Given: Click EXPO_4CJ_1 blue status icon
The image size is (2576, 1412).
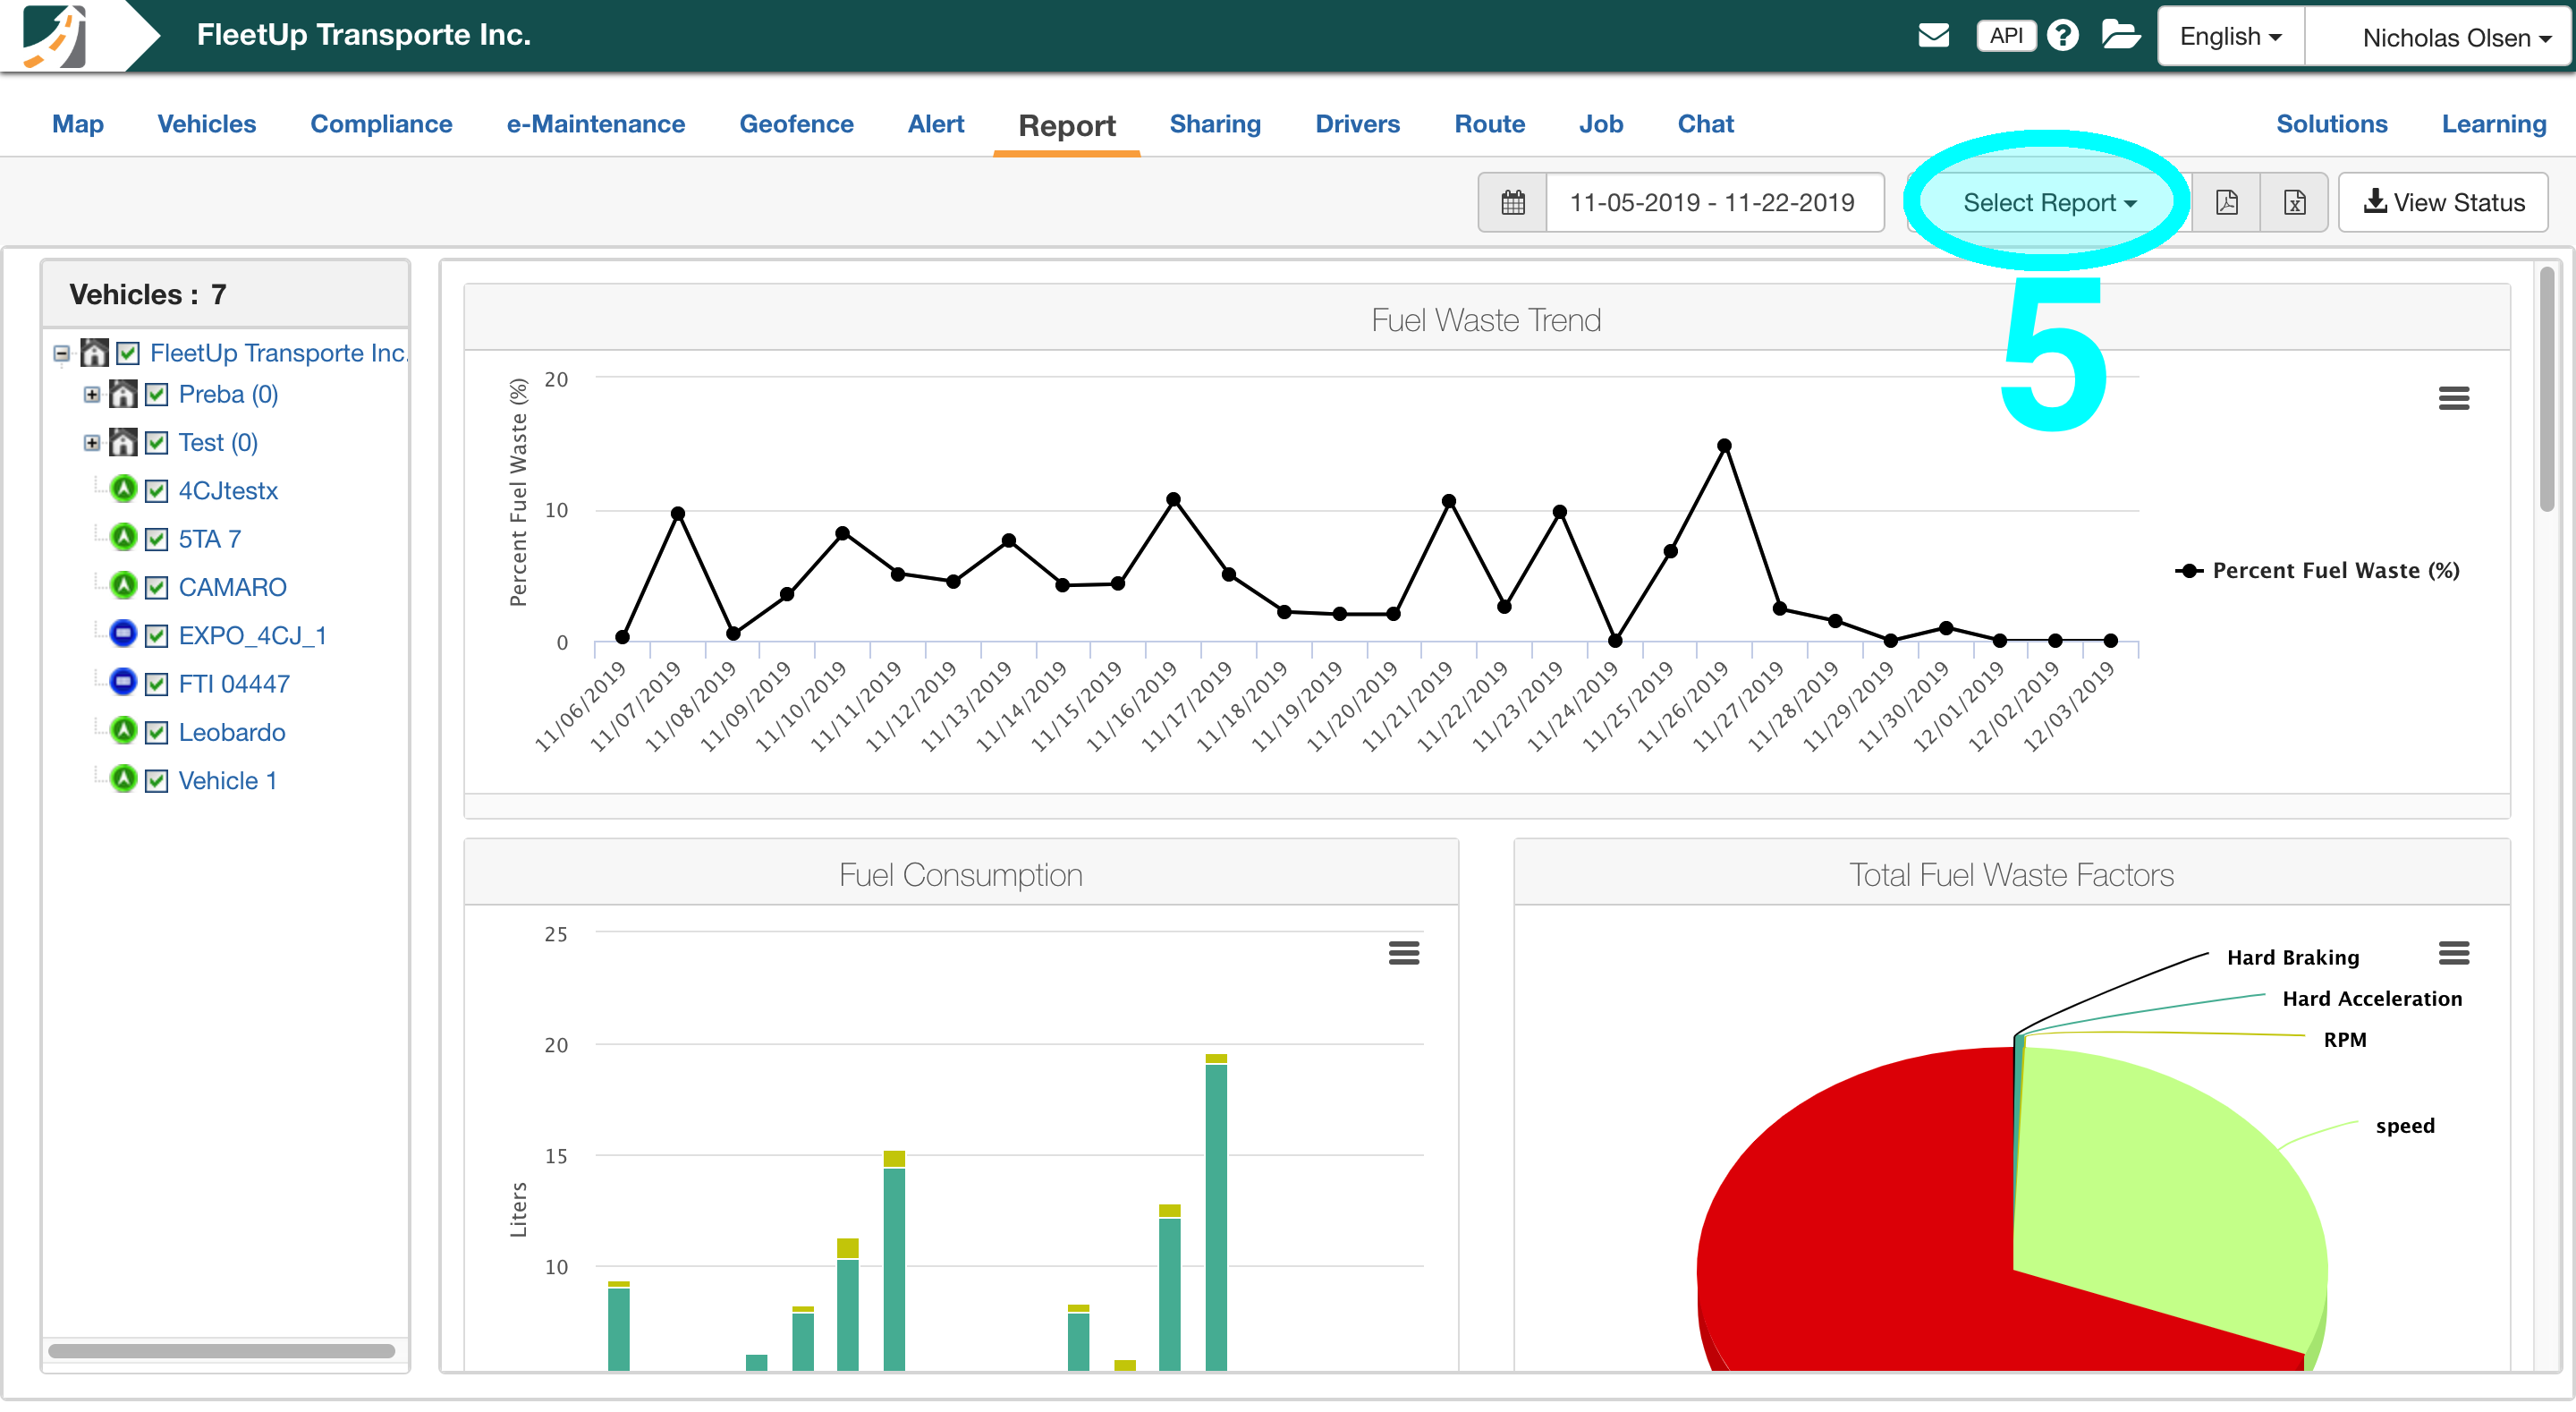Looking at the screenshot, I should (x=123, y=634).
